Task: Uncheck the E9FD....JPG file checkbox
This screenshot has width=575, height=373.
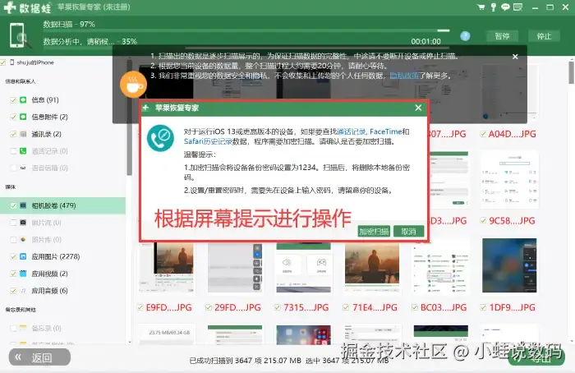Action: [x=140, y=307]
